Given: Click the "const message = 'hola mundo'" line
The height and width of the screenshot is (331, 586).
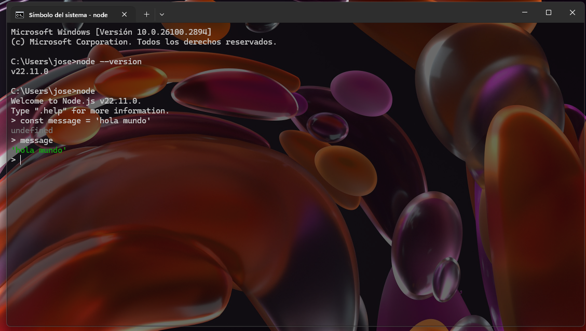Looking at the screenshot, I should point(81,121).
